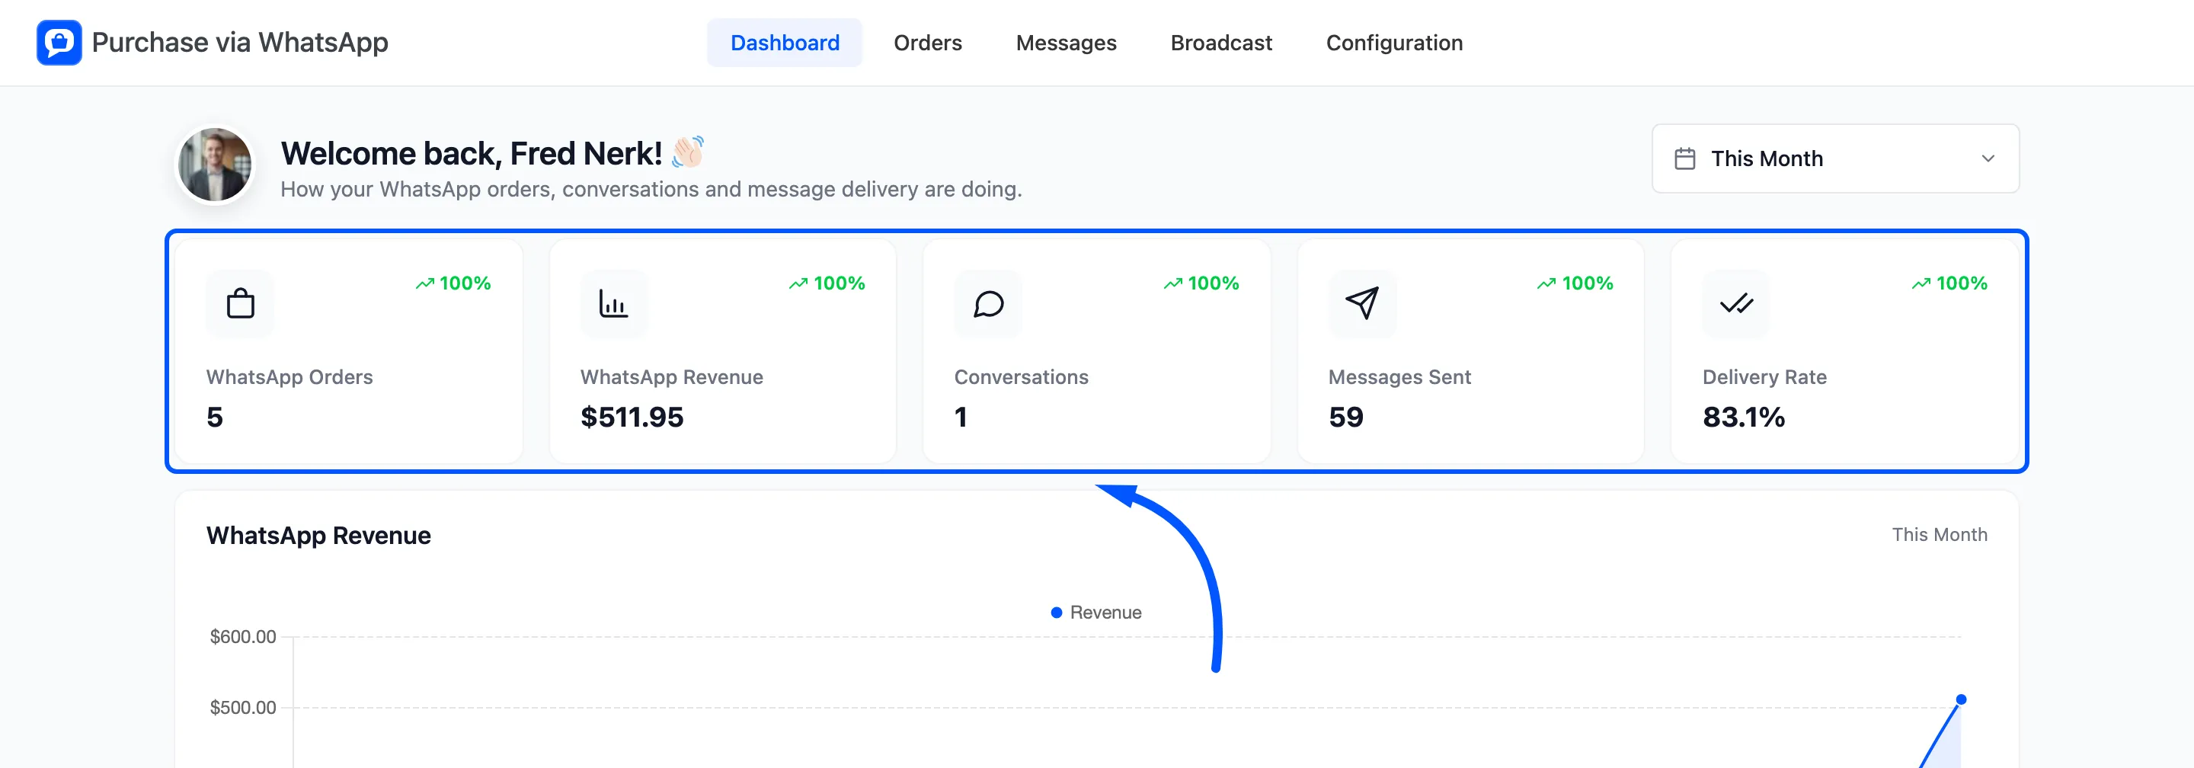
Task: Click the Welcome back, Fred Nerk heading
Action: [471, 153]
